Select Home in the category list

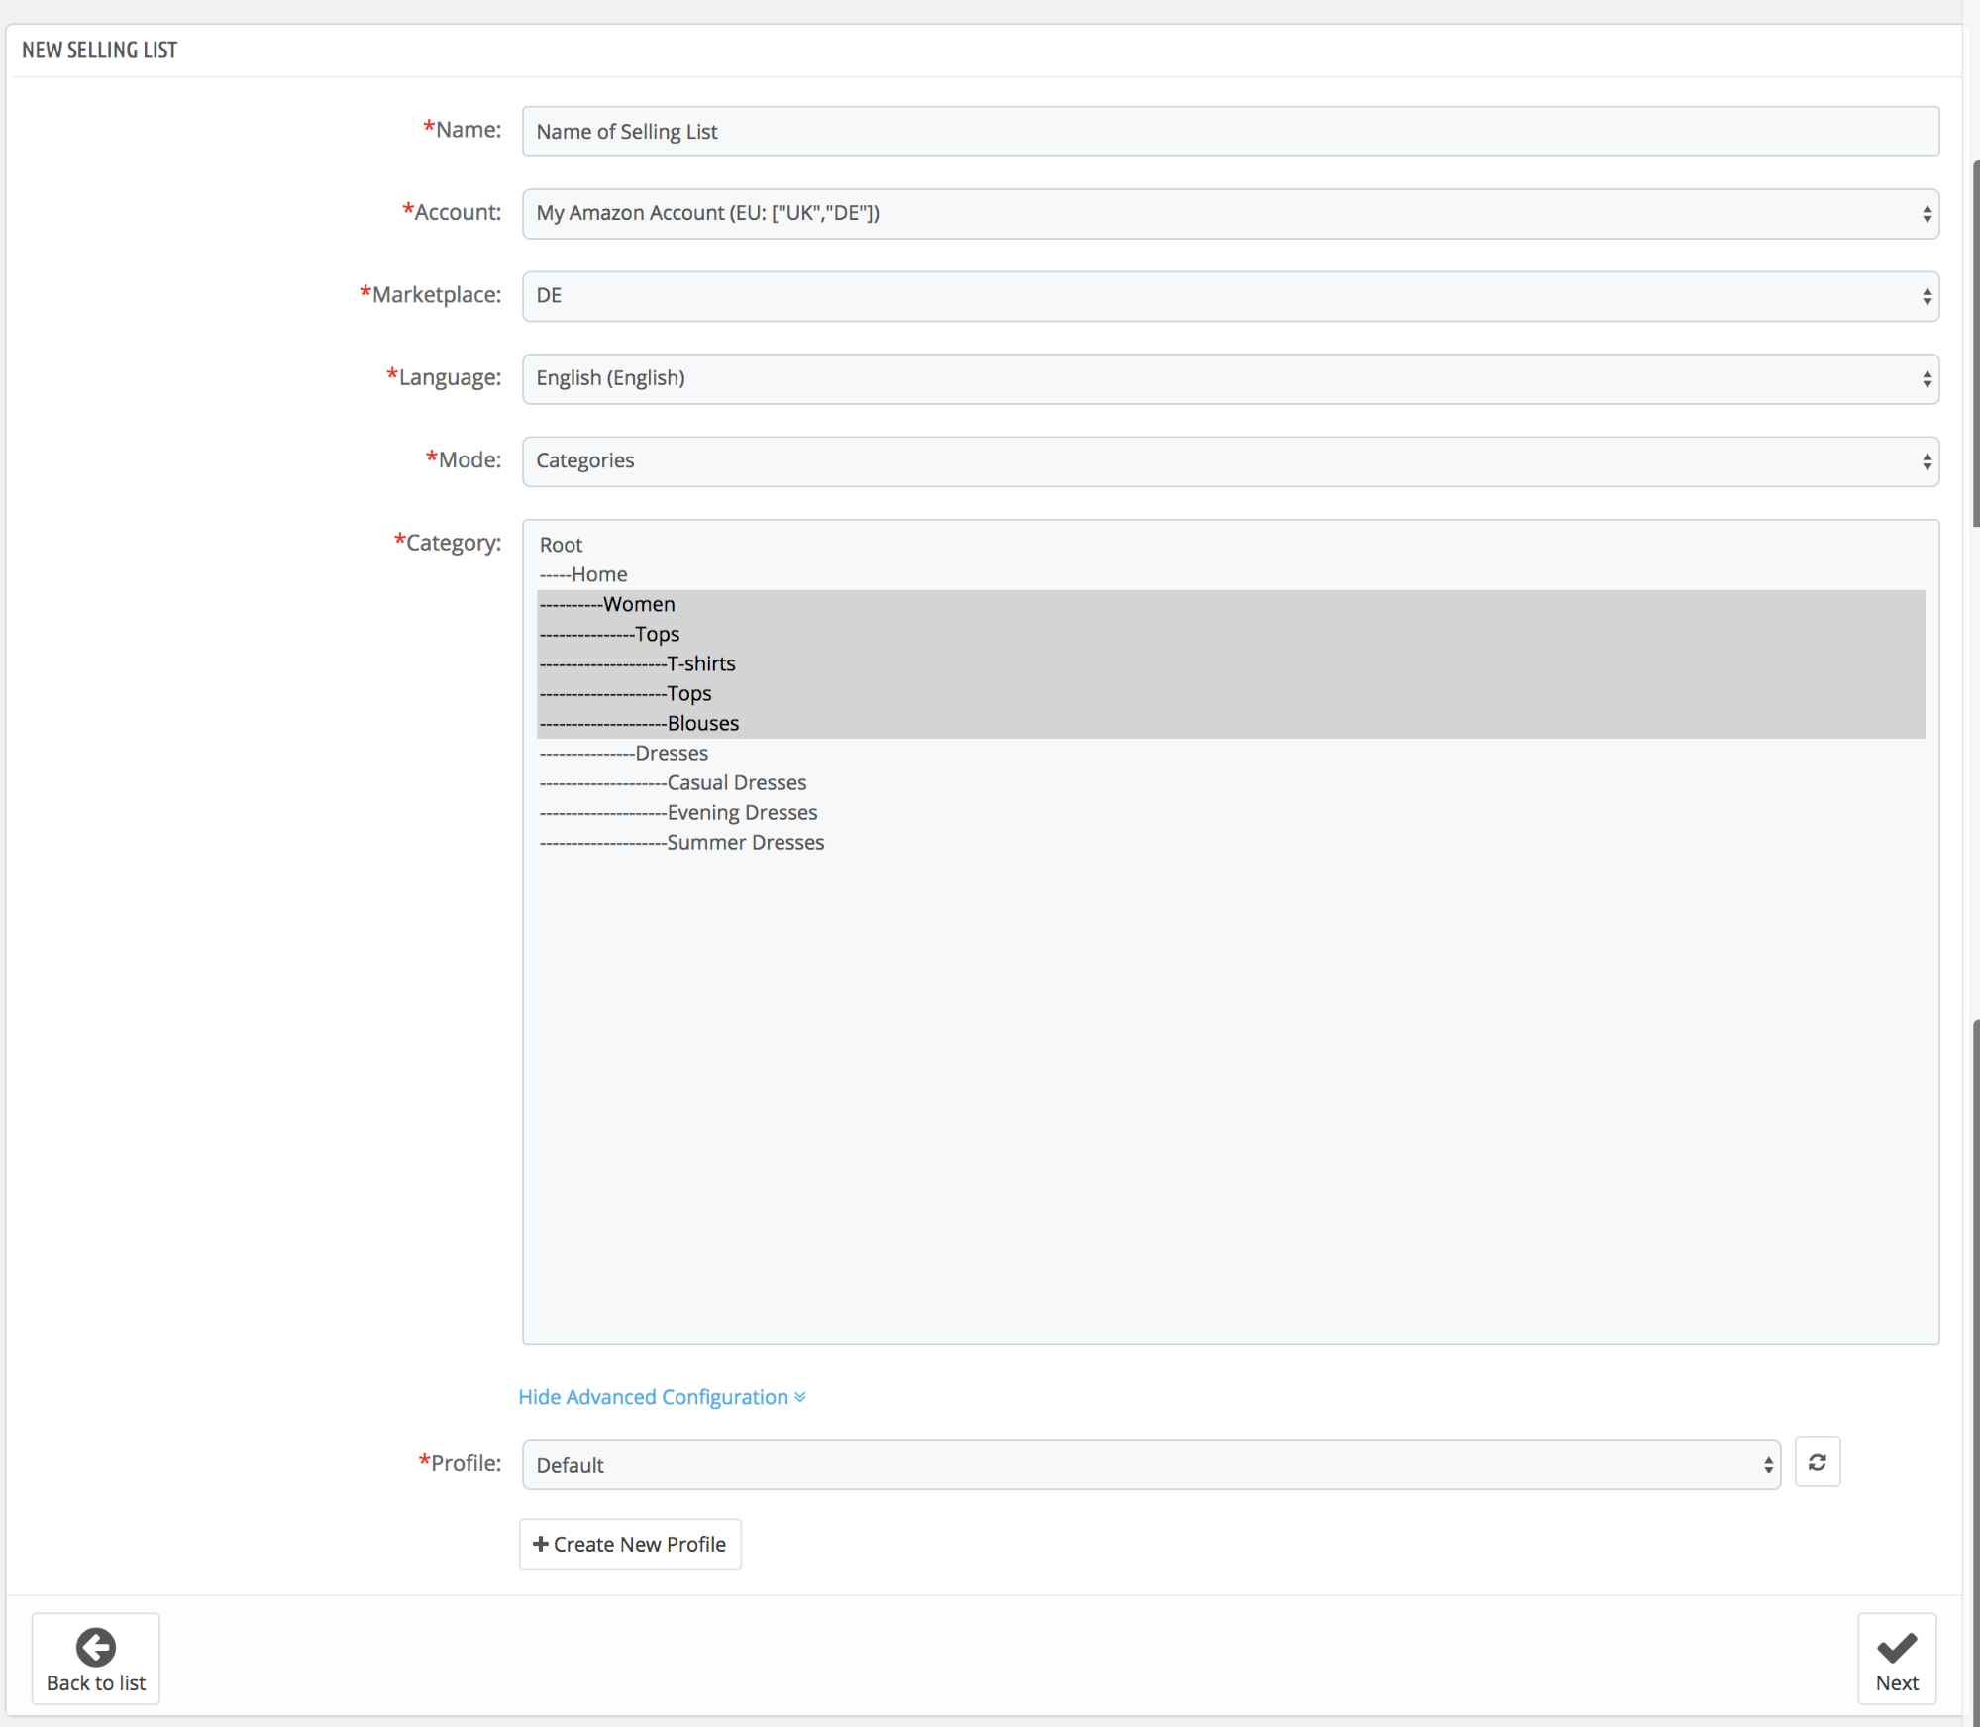[x=1230, y=574]
